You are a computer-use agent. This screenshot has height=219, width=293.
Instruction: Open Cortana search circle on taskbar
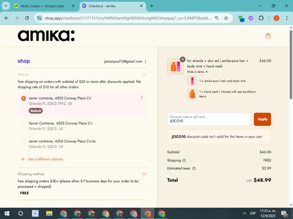point(21,214)
